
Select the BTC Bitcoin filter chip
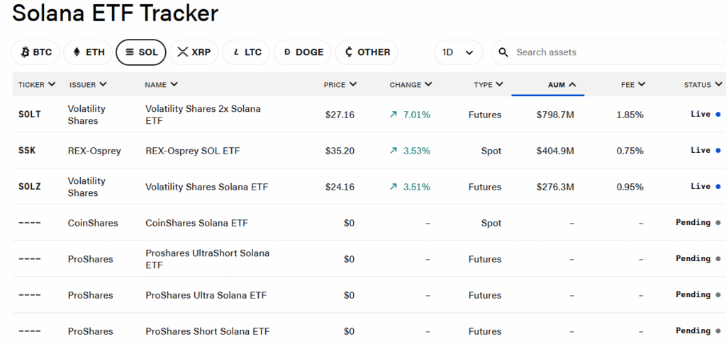[35, 52]
